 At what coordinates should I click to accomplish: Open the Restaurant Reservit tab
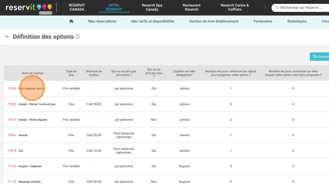point(192,7)
